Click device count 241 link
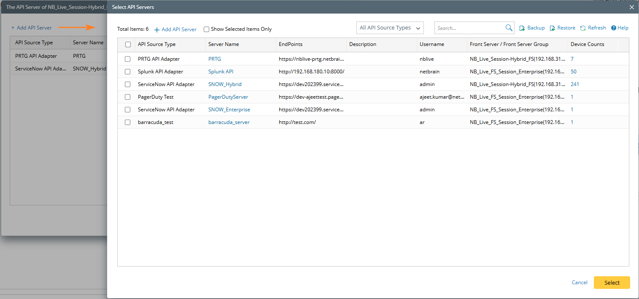 click(x=574, y=84)
